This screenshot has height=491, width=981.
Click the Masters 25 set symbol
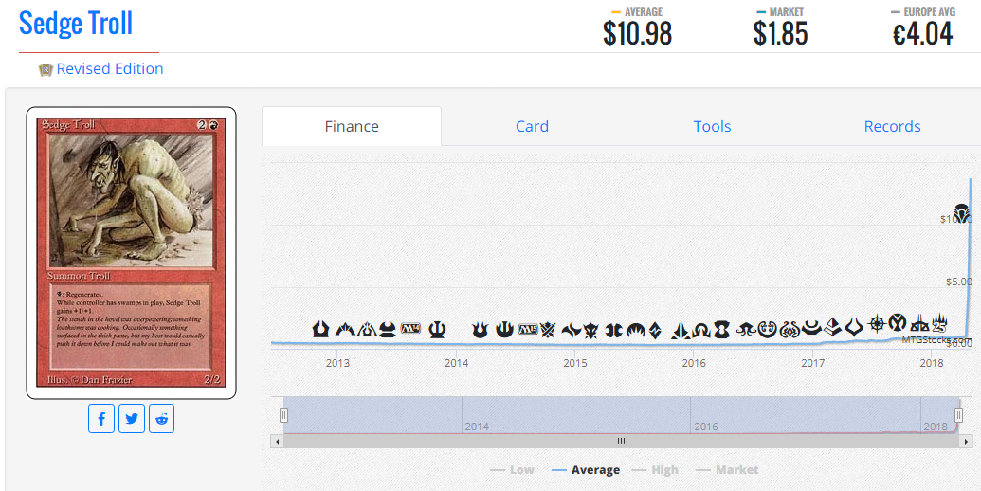[x=939, y=322]
